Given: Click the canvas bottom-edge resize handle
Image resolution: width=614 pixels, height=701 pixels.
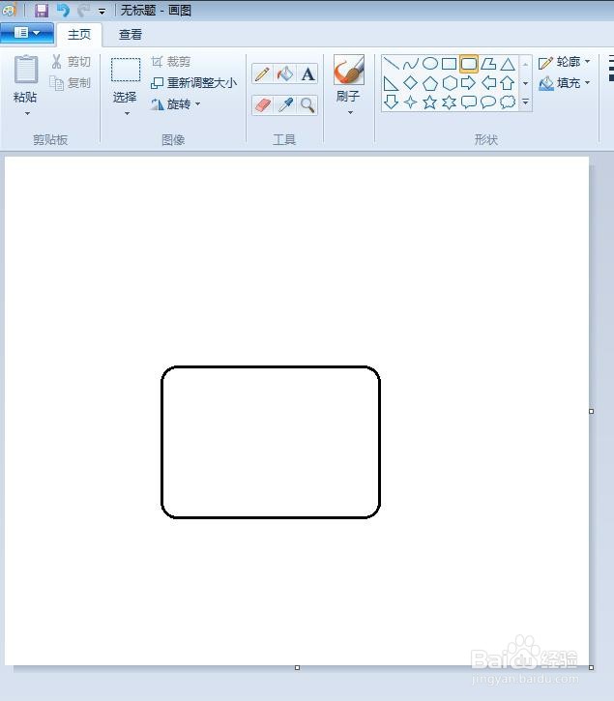Looking at the screenshot, I should (x=298, y=667).
